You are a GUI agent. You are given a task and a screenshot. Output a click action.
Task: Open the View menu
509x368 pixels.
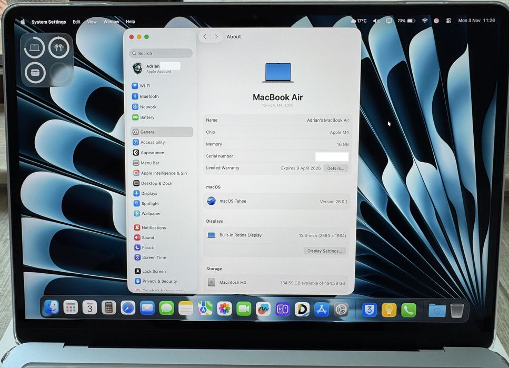pos(92,22)
